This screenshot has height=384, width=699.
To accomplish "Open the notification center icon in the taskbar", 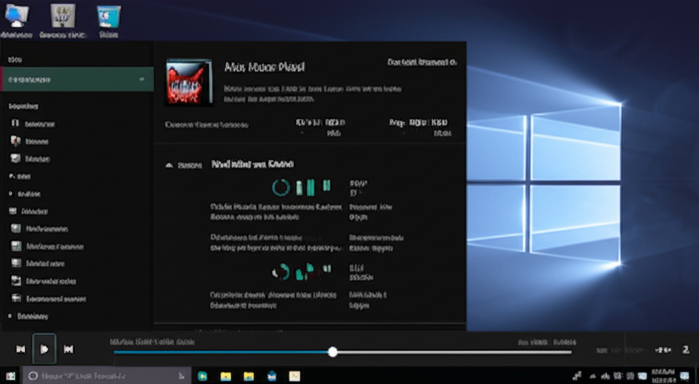I will point(685,376).
